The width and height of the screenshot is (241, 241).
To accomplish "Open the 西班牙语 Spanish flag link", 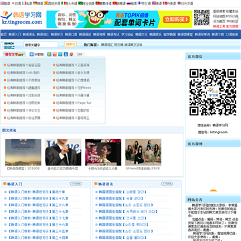I will pyautogui.click(x=52, y=3).
